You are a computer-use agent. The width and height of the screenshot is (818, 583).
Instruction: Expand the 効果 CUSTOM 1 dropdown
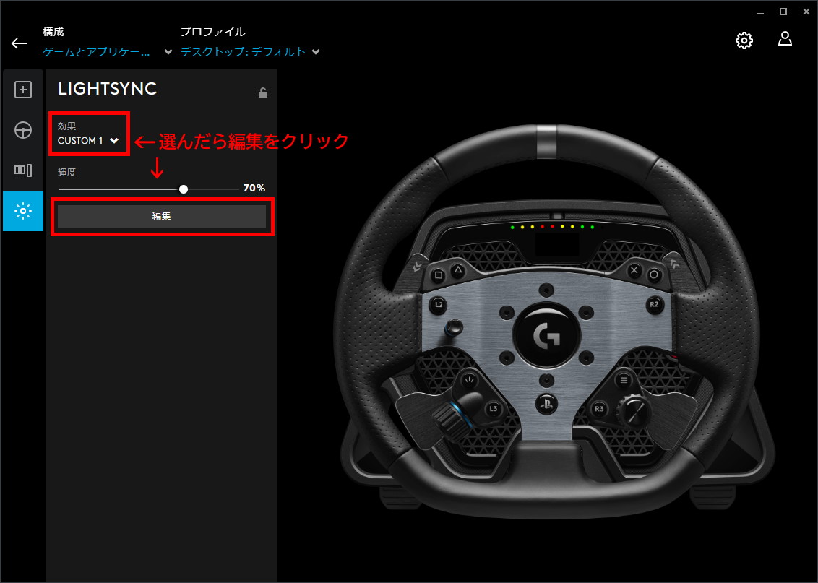pos(88,140)
